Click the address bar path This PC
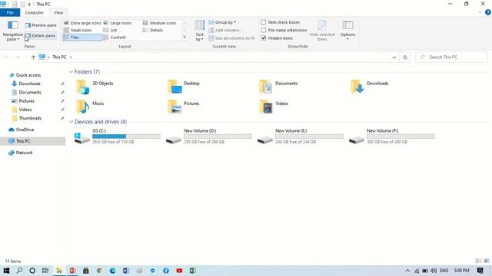Image resolution: width=492 pixels, height=276 pixels. click(x=59, y=58)
